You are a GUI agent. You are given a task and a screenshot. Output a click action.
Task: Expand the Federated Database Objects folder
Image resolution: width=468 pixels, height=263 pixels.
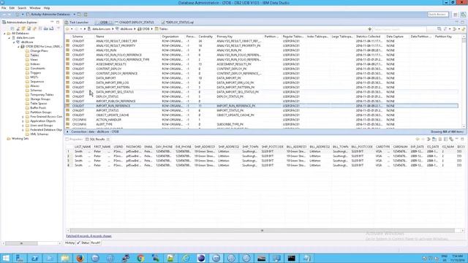pos(23,130)
